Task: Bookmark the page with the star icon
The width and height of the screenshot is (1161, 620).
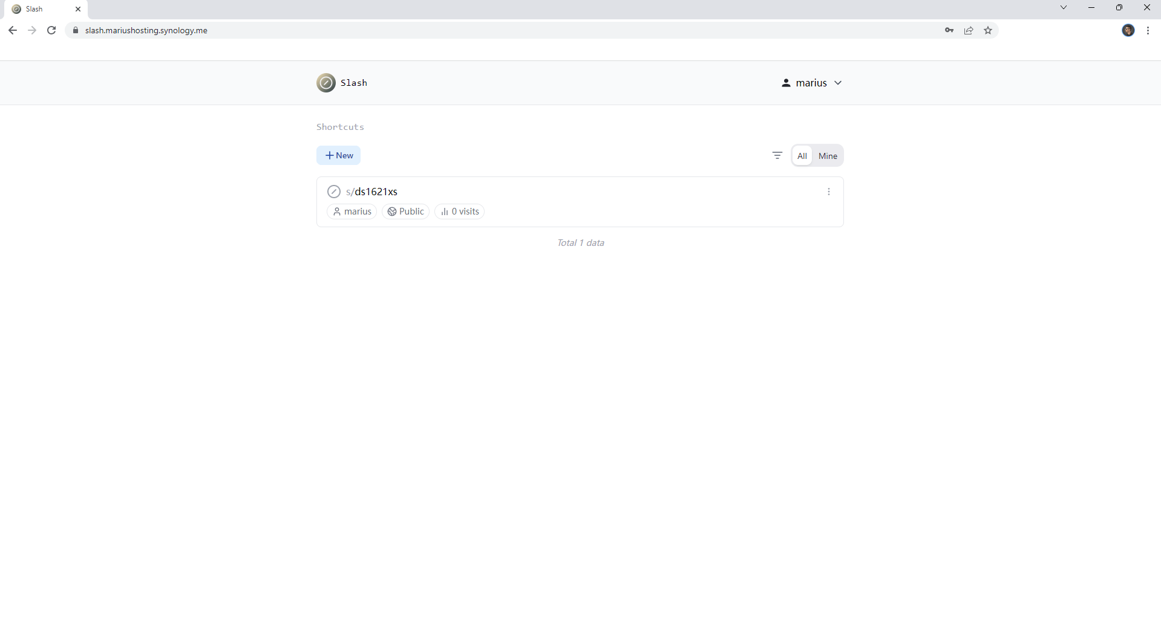Action: click(988, 30)
